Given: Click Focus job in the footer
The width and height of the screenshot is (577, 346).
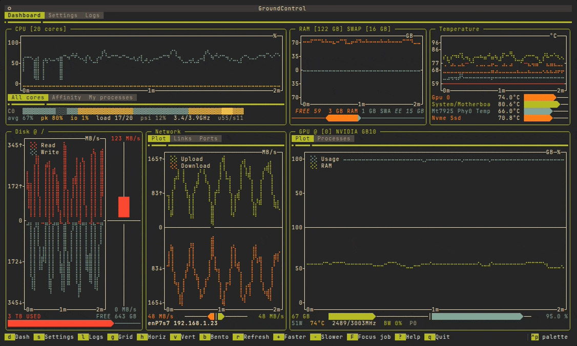Looking at the screenshot, I should pyautogui.click(x=368, y=337).
